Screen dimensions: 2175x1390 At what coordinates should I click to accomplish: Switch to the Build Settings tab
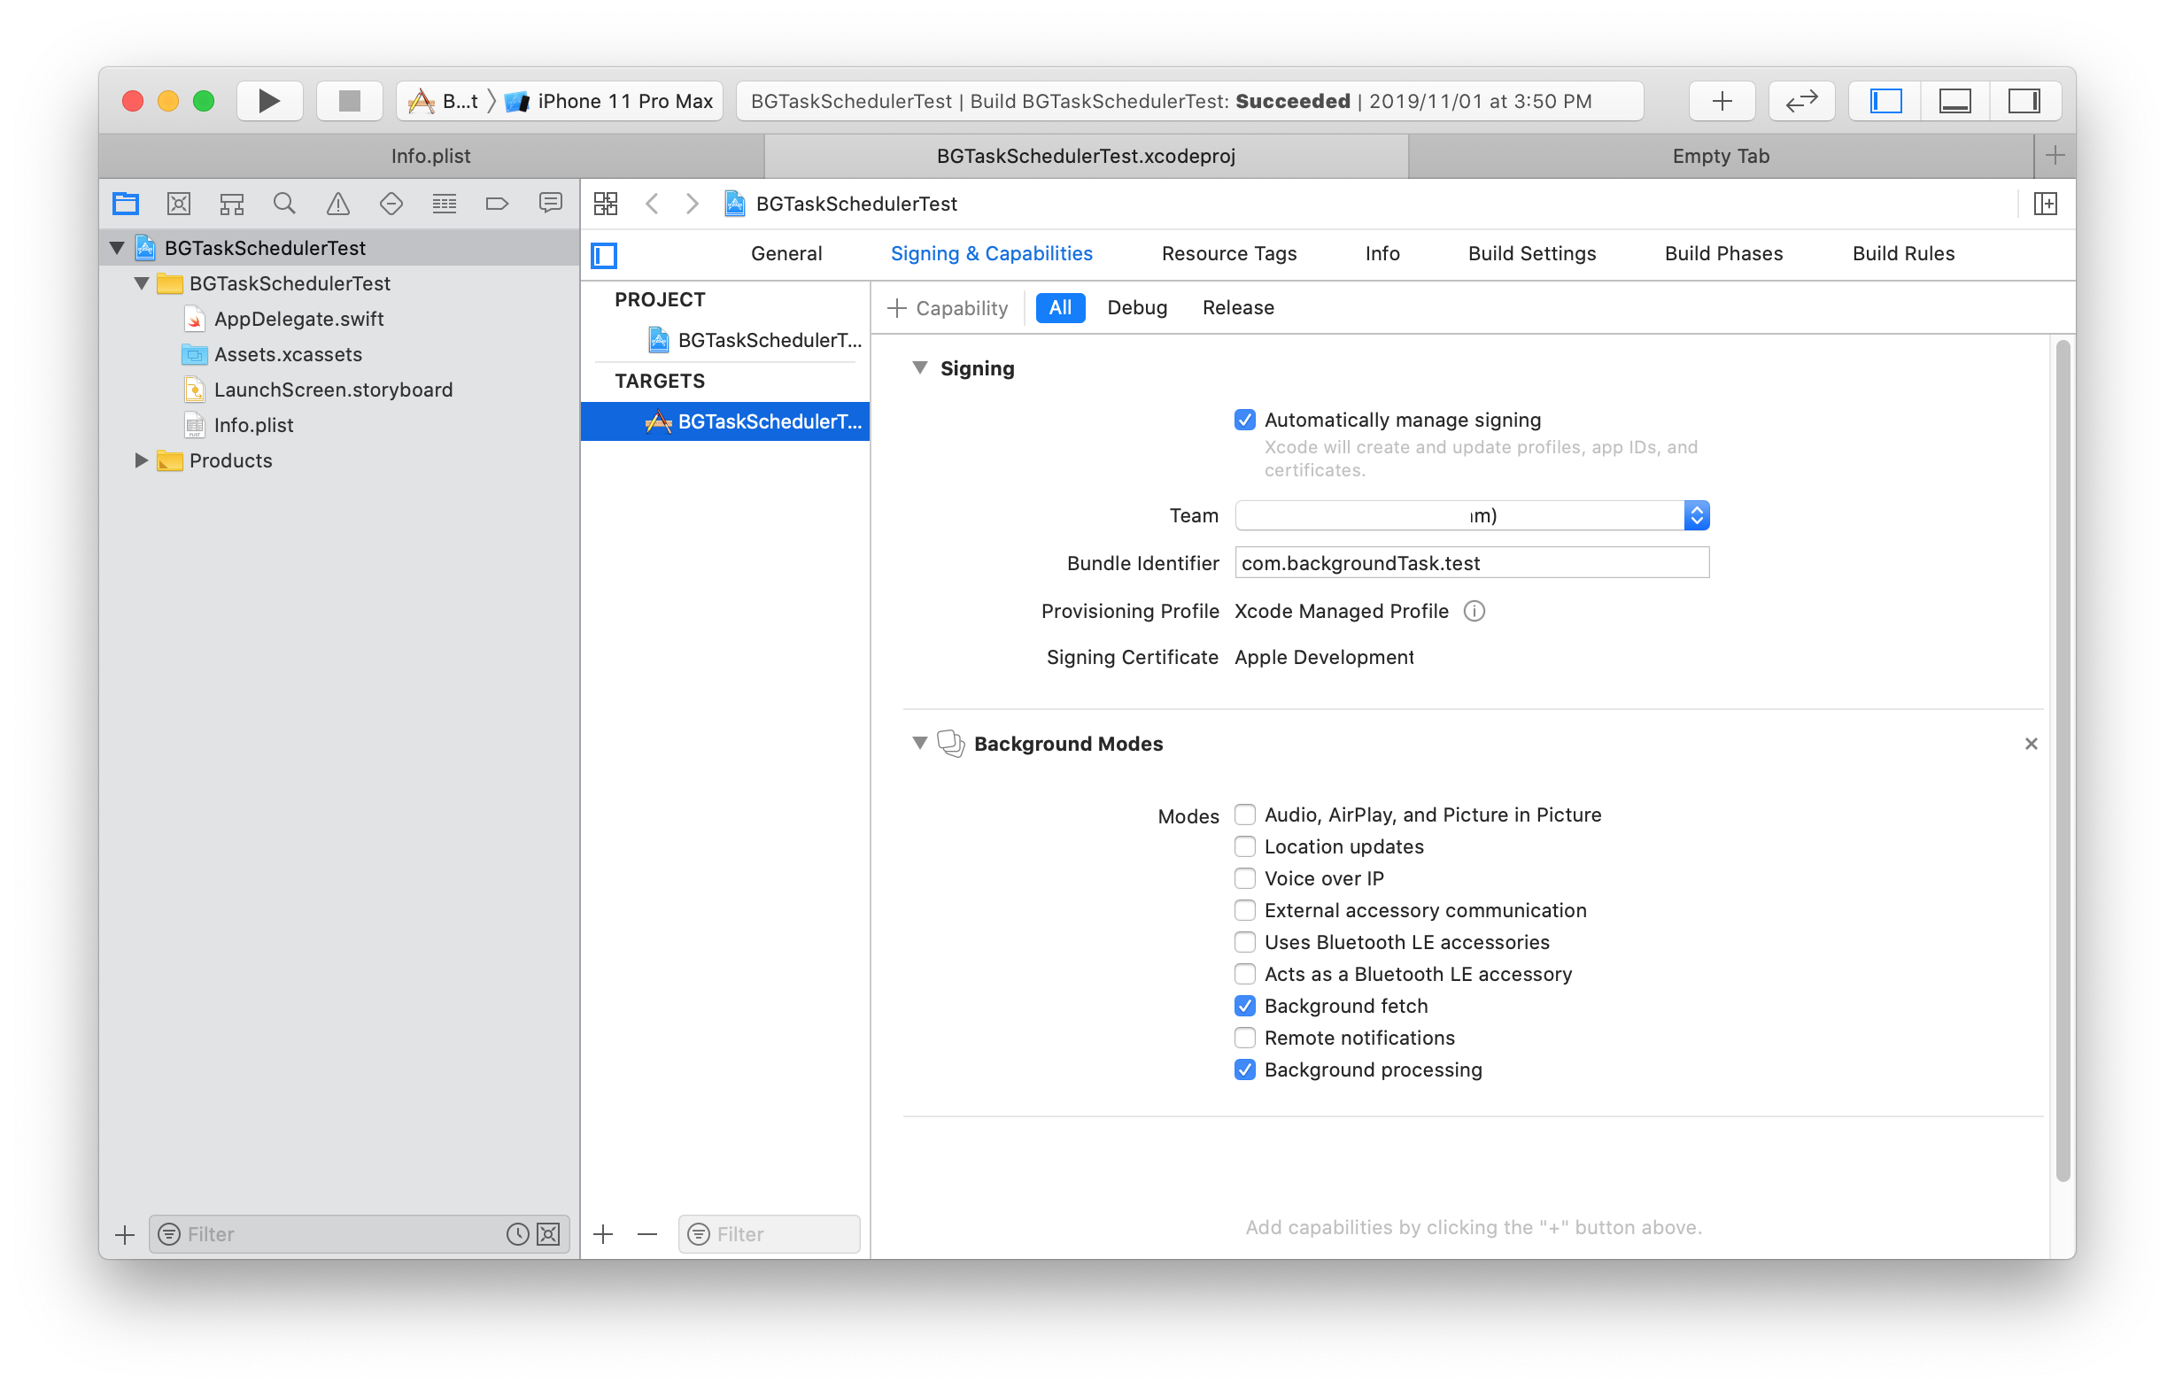point(1532,254)
